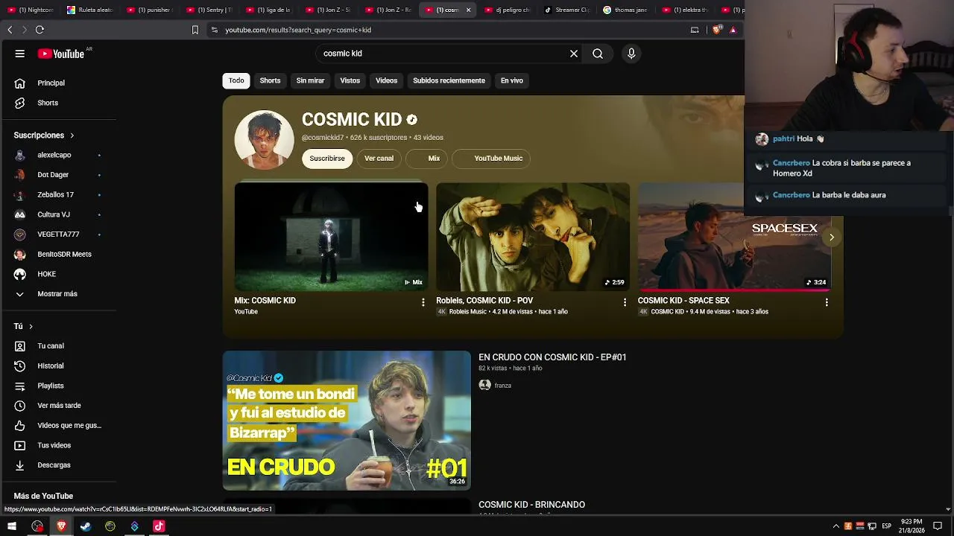Image resolution: width=954 pixels, height=536 pixels.
Task: Switch to the thomas jane browser tab
Action: click(x=627, y=10)
